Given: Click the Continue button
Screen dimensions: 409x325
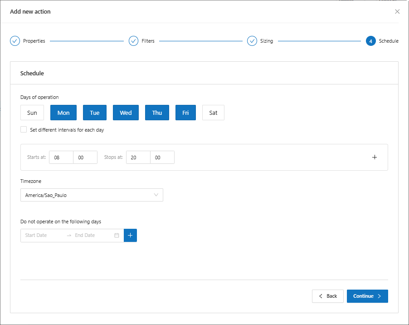Looking at the screenshot, I should [x=367, y=296].
